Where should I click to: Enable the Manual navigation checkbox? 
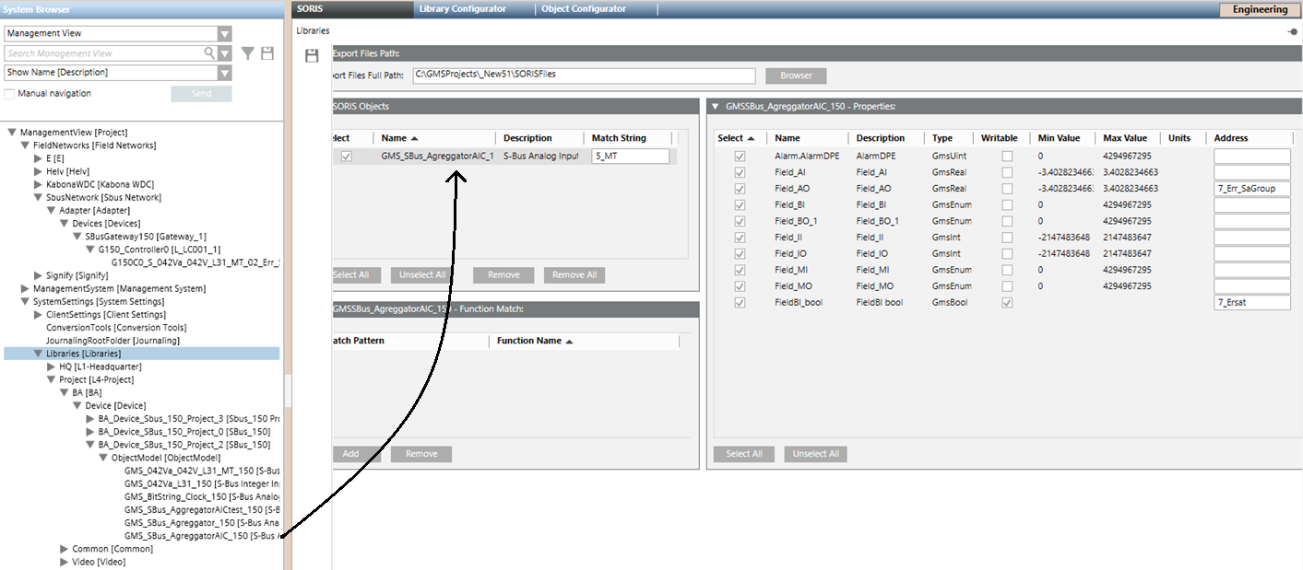point(10,94)
